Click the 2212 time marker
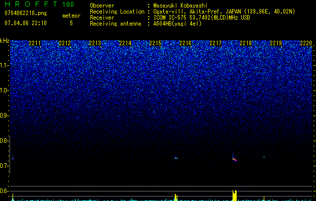316x201 pixels. pos(65,43)
